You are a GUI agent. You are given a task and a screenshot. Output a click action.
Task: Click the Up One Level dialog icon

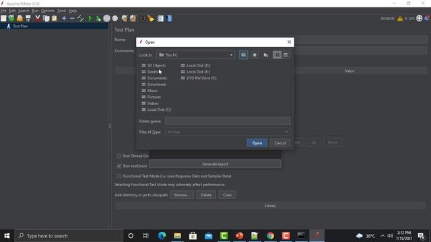(244, 55)
